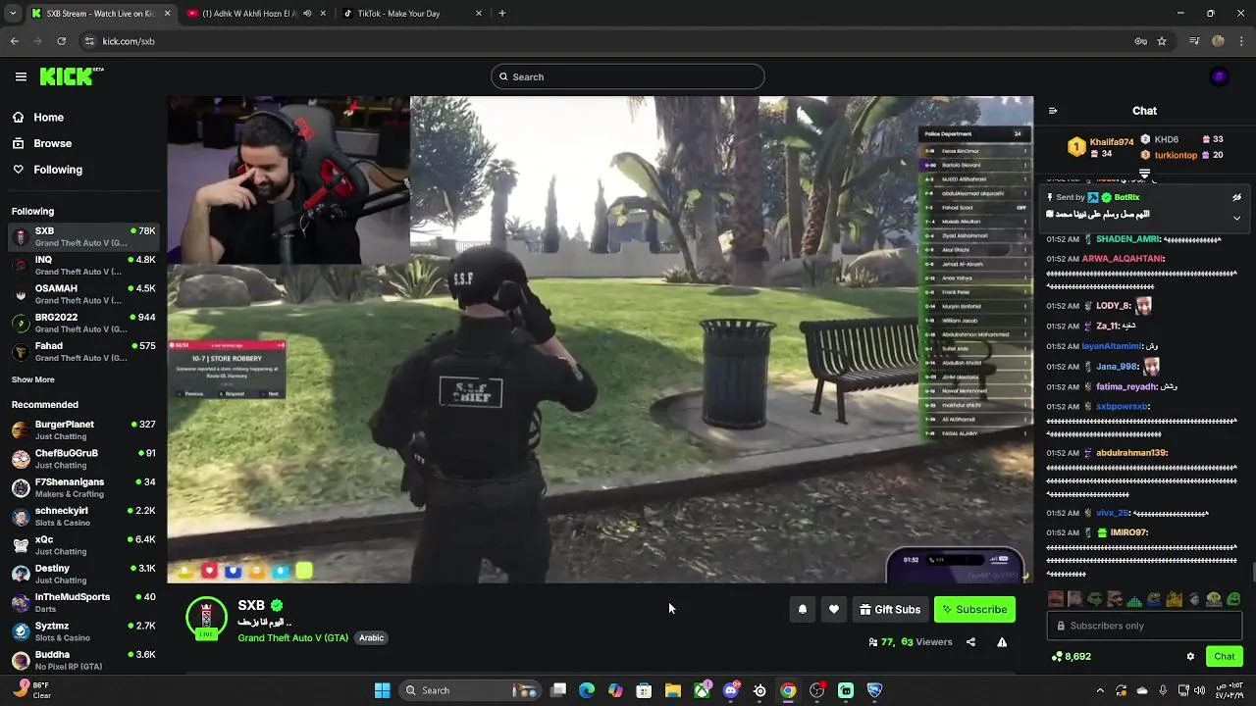Open turkiontop leaderboard entry

pyautogui.click(x=1181, y=155)
